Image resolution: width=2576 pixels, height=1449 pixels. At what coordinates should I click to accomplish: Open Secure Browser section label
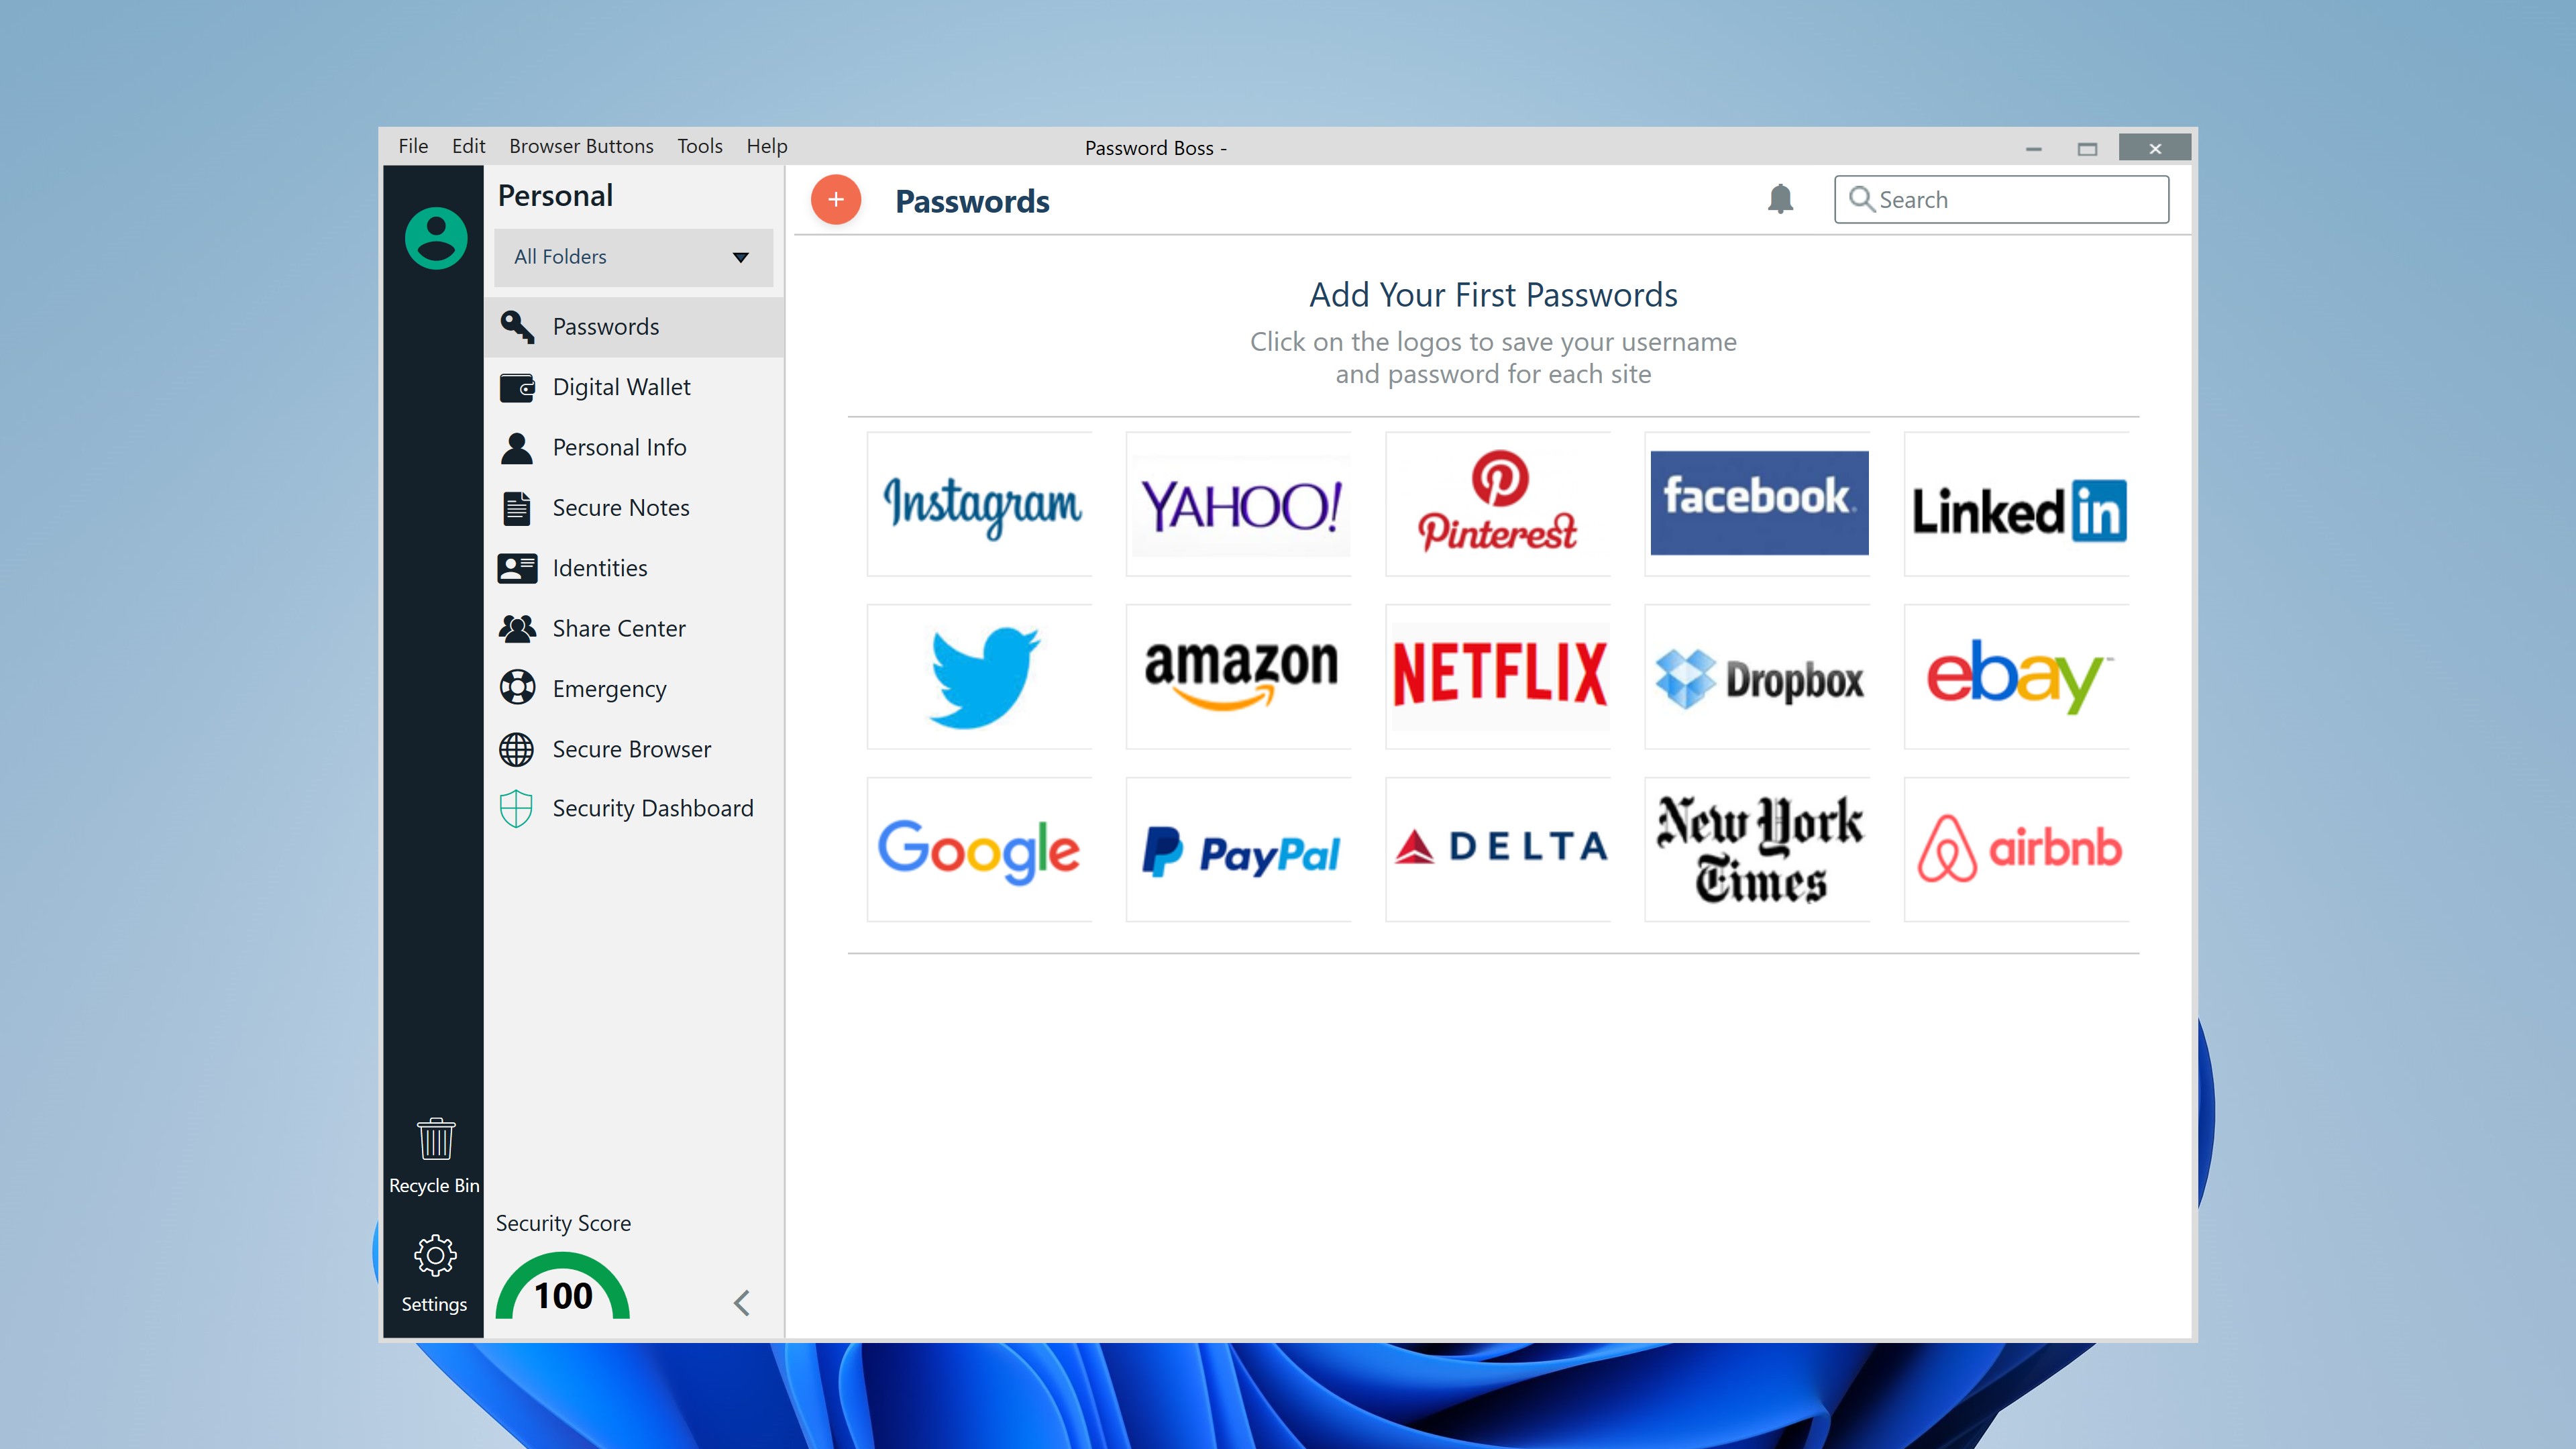click(x=632, y=749)
